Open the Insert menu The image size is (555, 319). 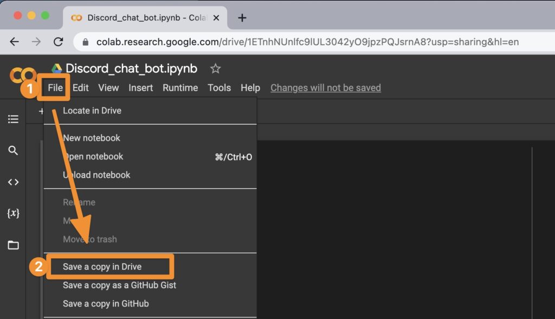point(140,87)
